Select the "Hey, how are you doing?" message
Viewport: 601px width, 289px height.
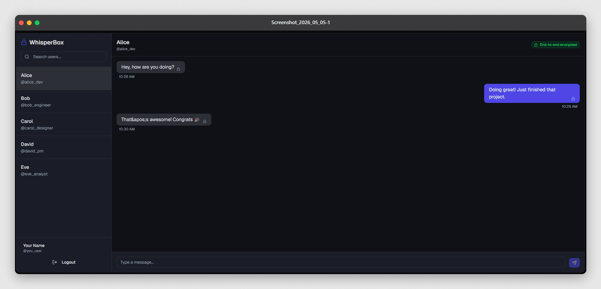[151, 67]
